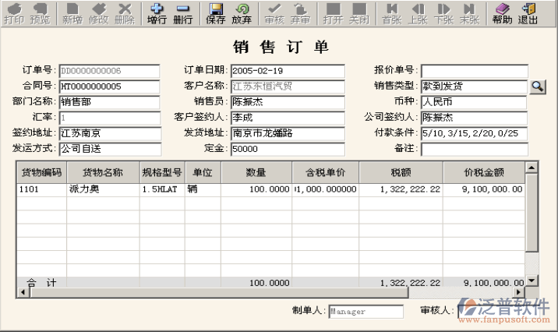This screenshot has width=558, height=332.
Task: Open help with the 帮助 icon
Action: point(503,13)
